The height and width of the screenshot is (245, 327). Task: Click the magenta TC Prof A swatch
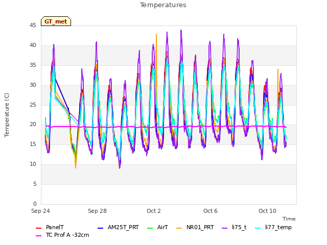(x=39, y=236)
